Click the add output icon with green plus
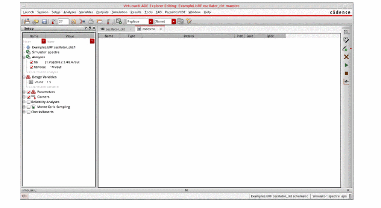This screenshot has height=208, width=381. pos(345,49)
